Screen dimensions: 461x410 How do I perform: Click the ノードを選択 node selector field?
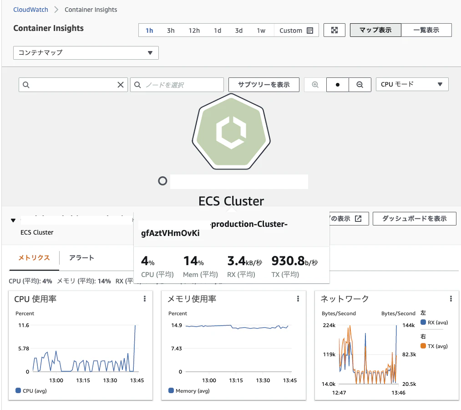point(177,85)
